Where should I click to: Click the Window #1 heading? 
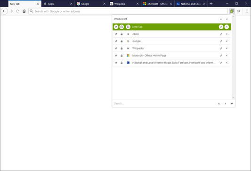point(121,19)
